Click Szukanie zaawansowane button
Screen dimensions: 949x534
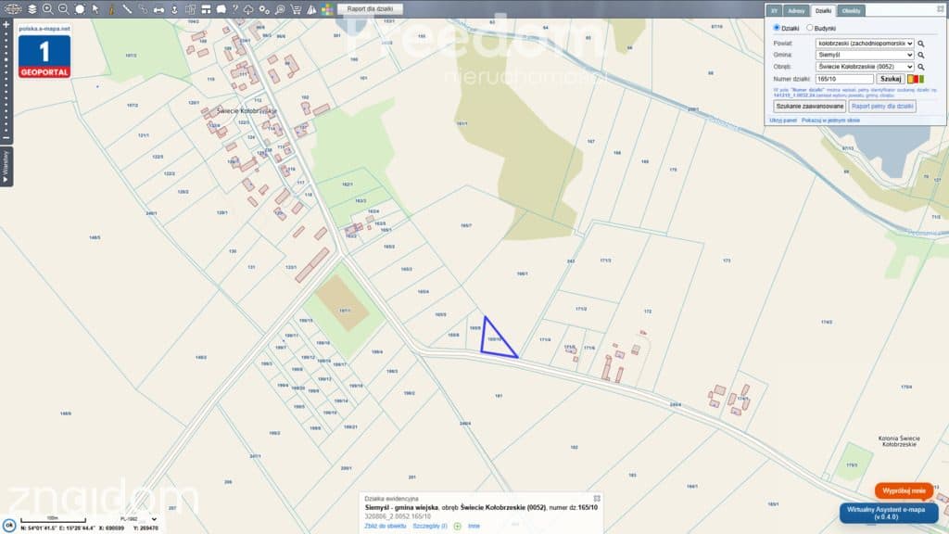coord(810,107)
